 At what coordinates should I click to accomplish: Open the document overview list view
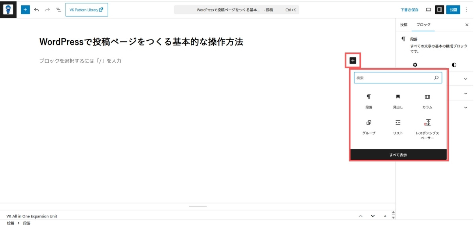58,9
